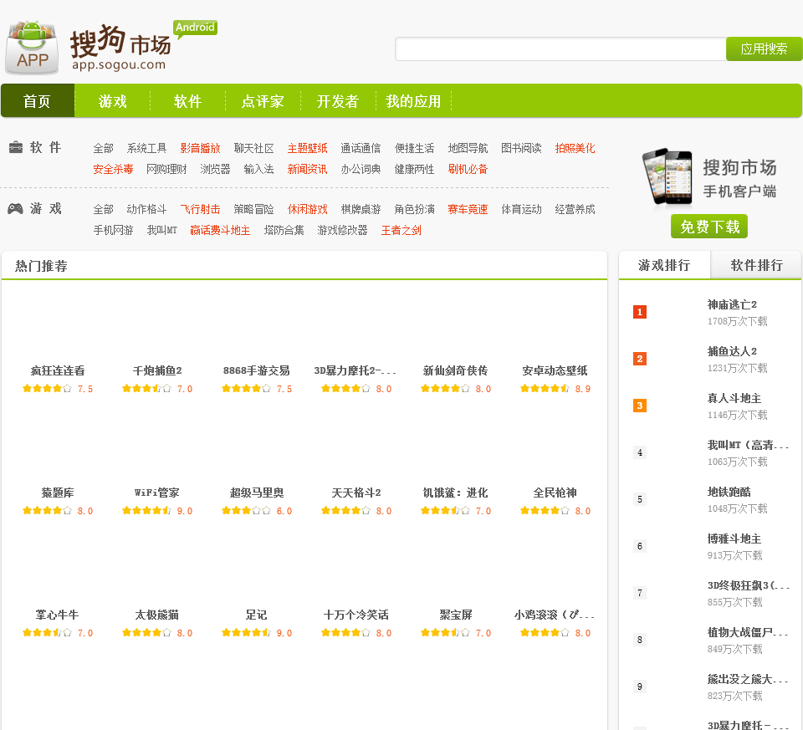Open the 游戏修改器 game link
803x730 pixels.
pos(343,230)
